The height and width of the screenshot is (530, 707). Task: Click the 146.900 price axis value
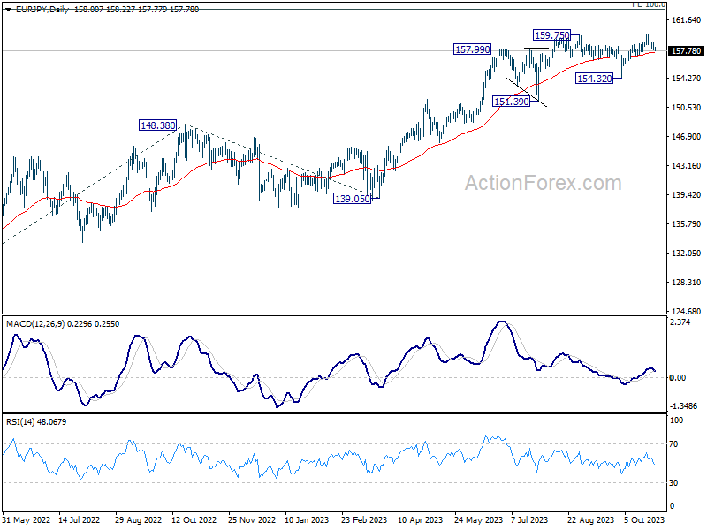pyautogui.click(x=687, y=137)
